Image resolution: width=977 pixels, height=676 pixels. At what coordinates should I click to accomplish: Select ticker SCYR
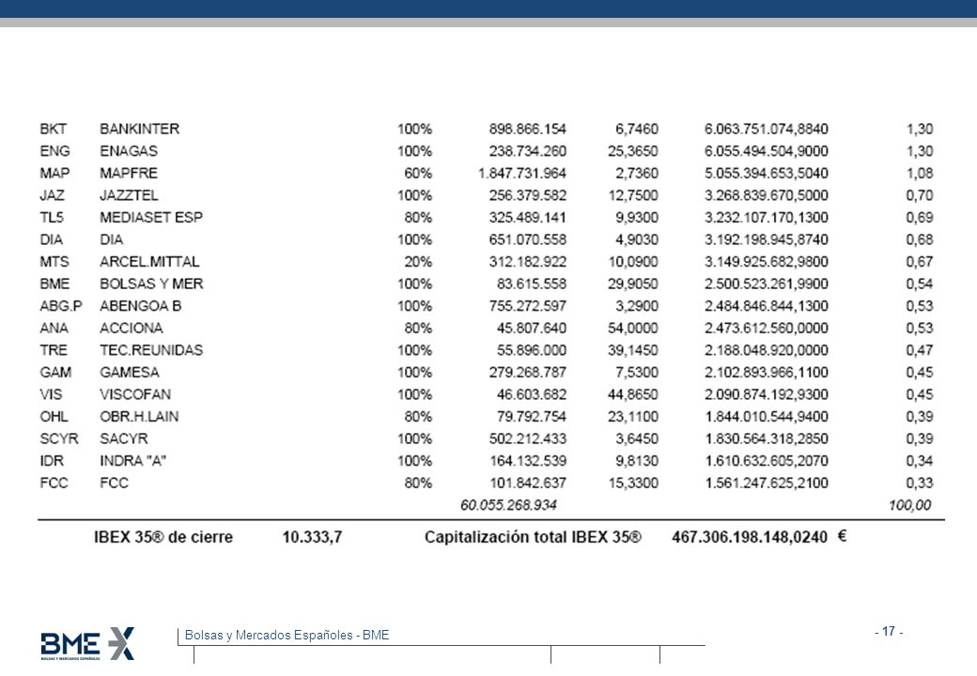pos(59,438)
